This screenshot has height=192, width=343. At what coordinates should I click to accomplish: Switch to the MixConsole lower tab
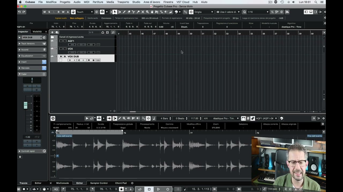coord(62,183)
